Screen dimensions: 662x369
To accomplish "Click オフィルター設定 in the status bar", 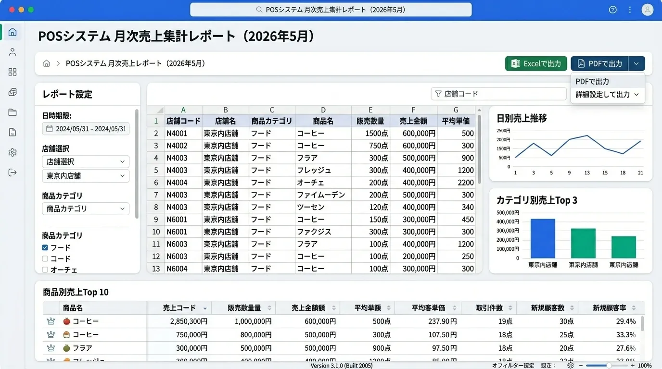I will [x=513, y=366].
